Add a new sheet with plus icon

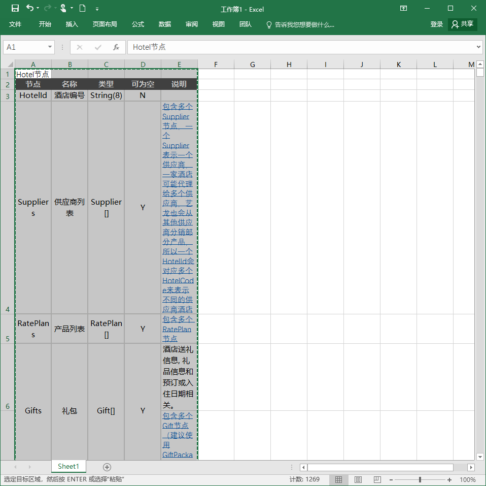click(x=107, y=467)
